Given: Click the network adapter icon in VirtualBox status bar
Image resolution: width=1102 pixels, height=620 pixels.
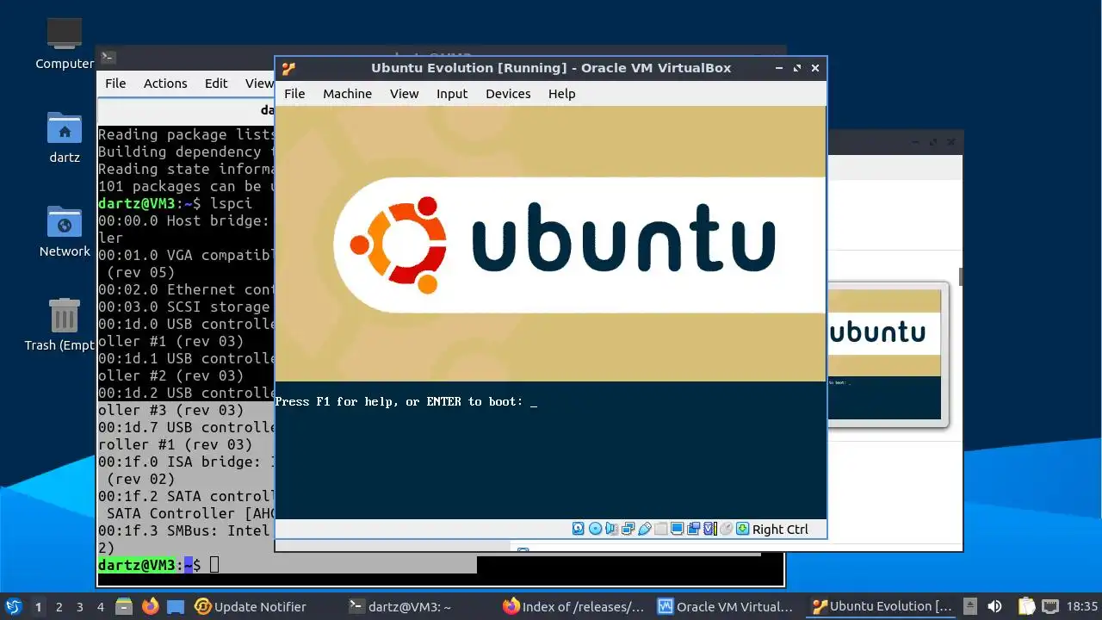Looking at the screenshot, I should [x=628, y=529].
